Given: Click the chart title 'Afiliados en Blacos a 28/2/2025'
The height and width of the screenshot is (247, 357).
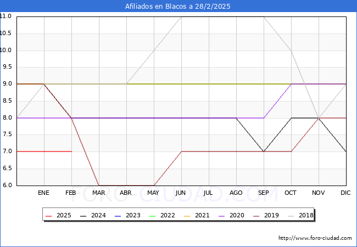Looking at the screenshot, I should point(177,7).
